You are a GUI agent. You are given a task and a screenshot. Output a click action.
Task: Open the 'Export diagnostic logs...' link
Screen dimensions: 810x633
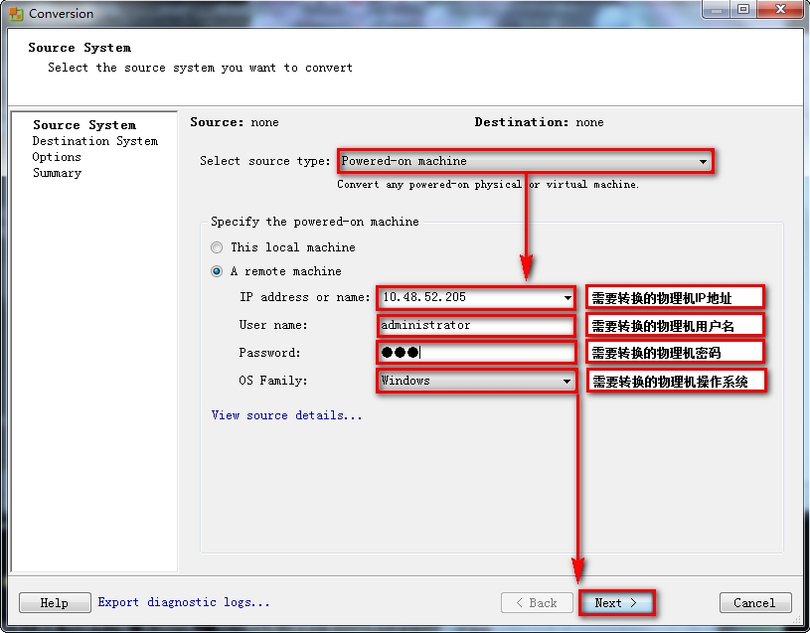[184, 602]
